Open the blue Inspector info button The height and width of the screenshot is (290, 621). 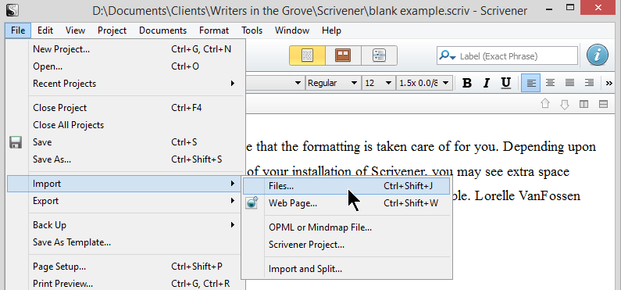tap(598, 55)
